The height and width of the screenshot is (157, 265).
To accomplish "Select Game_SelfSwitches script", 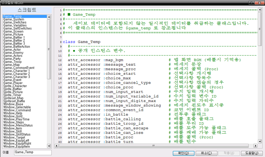I will (25, 28).
